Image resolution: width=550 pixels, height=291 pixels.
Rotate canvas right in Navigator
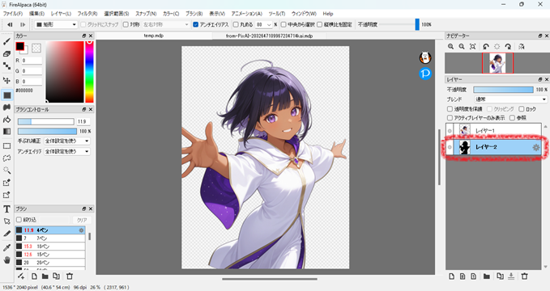(508, 47)
